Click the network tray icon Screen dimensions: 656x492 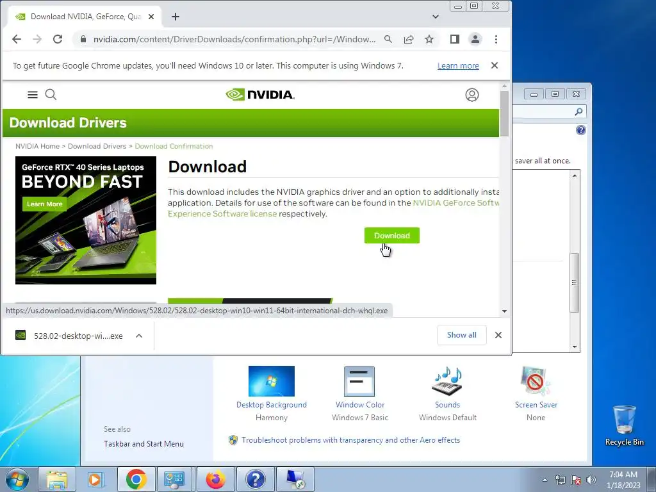(x=560, y=480)
